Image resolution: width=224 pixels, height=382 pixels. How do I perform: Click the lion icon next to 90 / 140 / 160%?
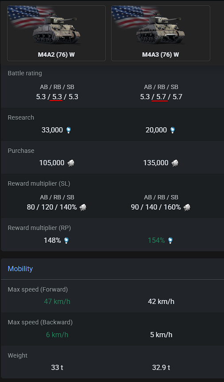click(x=187, y=207)
